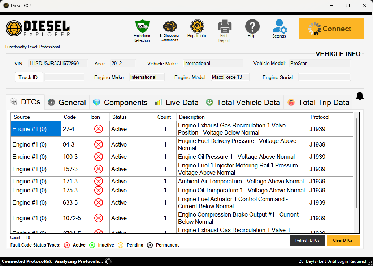Click the red X icon for code 171-3
The height and width of the screenshot is (266, 373).
click(99, 181)
